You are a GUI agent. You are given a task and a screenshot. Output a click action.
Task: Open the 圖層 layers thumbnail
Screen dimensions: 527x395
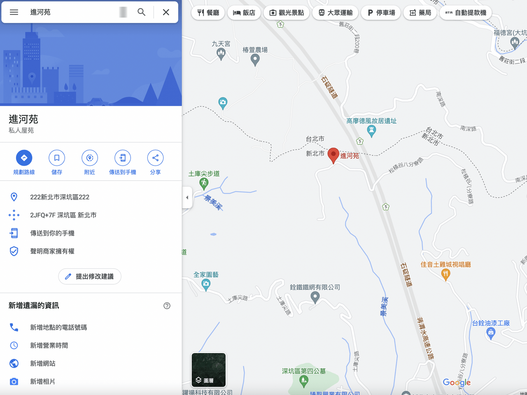pyautogui.click(x=209, y=370)
